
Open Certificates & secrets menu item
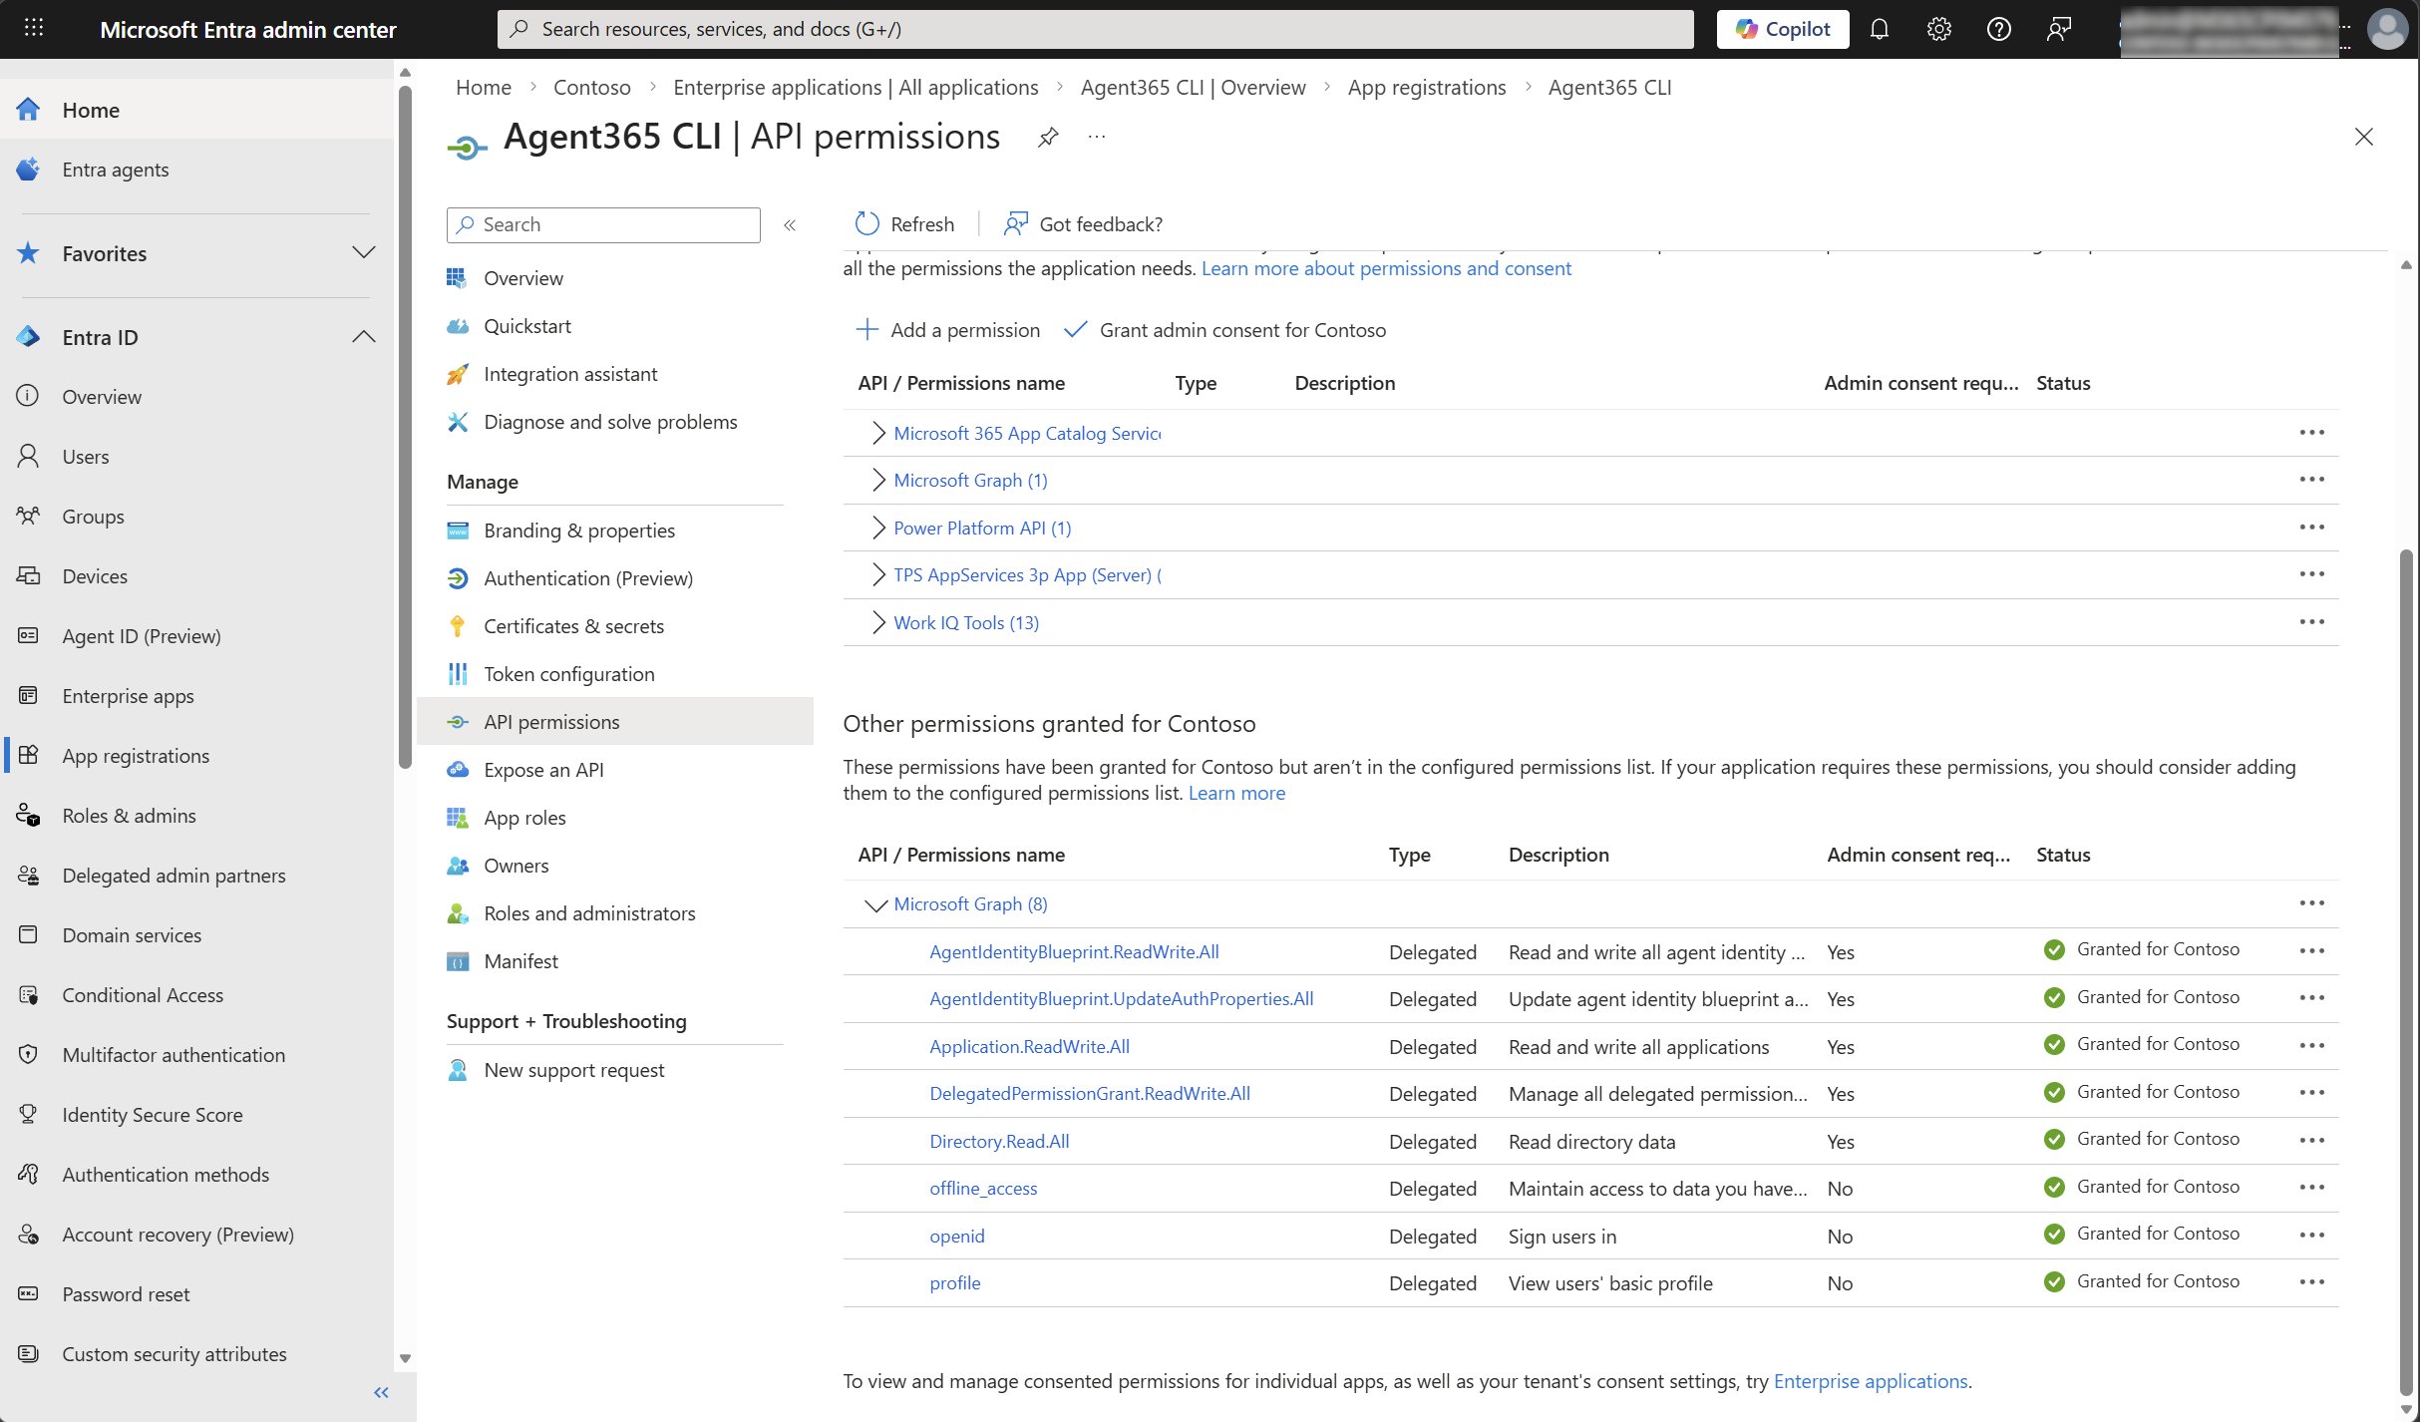pos(573,626)
